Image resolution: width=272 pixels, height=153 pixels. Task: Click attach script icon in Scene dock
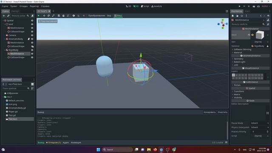tap(32, 16)
